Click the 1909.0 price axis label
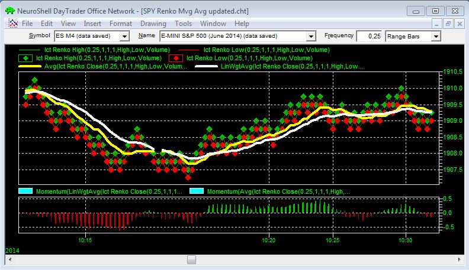 tap(452, 121)
